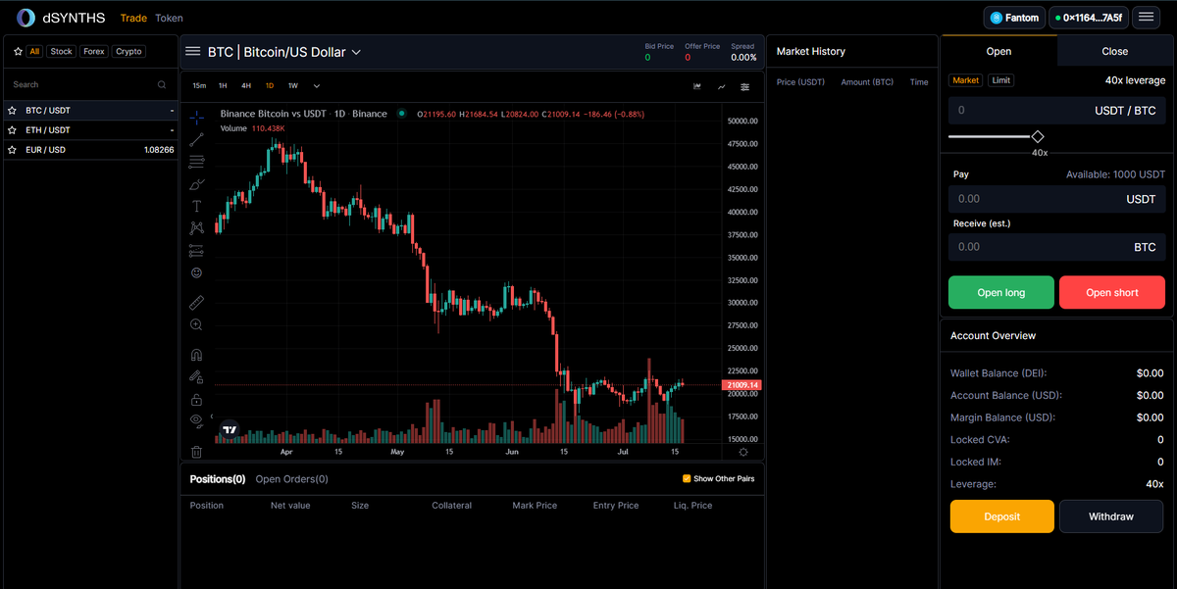Toggle Show Other Pairs checkbox
This screenshot has height=589, width=1177.
(x=687, y=479)
